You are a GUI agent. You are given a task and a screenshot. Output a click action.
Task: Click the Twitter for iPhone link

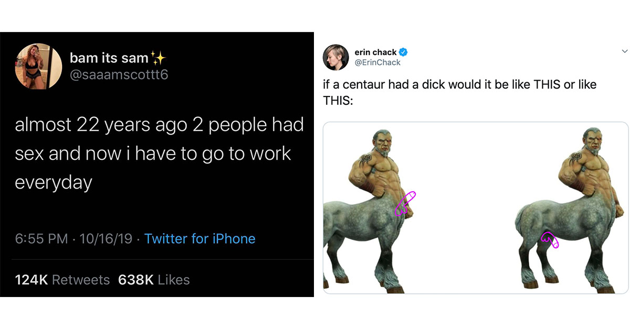click(199, 239)
